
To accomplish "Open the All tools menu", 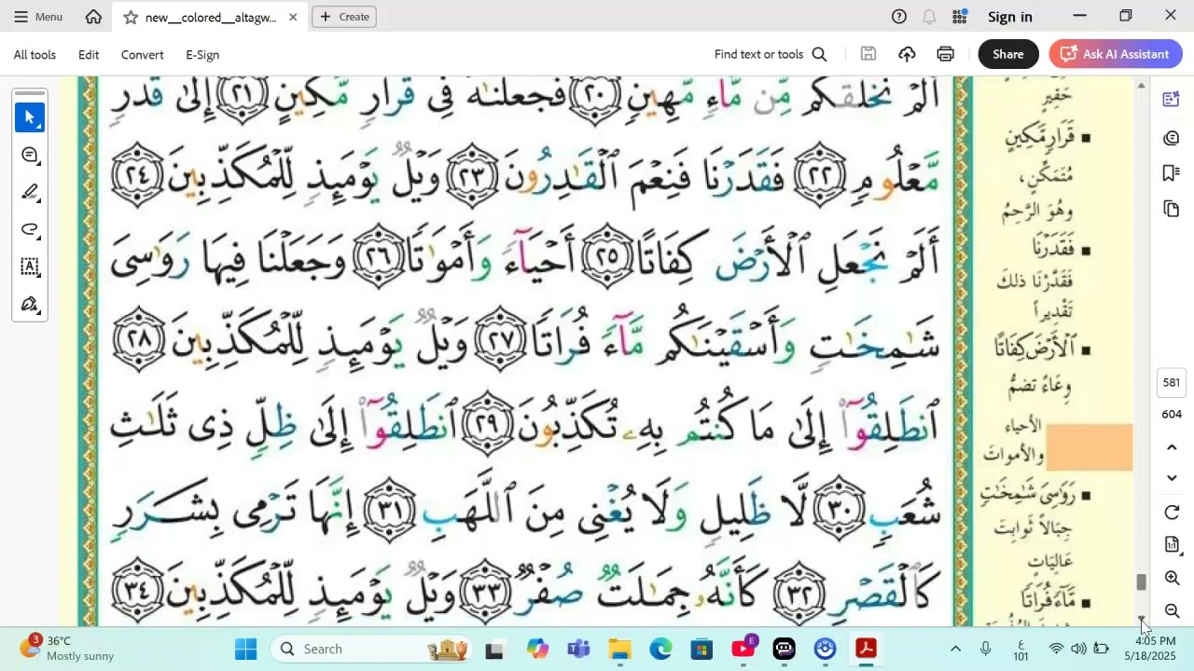I will (x=35, y=55).
